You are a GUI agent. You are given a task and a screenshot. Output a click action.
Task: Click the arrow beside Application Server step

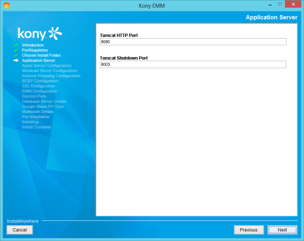click(16, 60)
